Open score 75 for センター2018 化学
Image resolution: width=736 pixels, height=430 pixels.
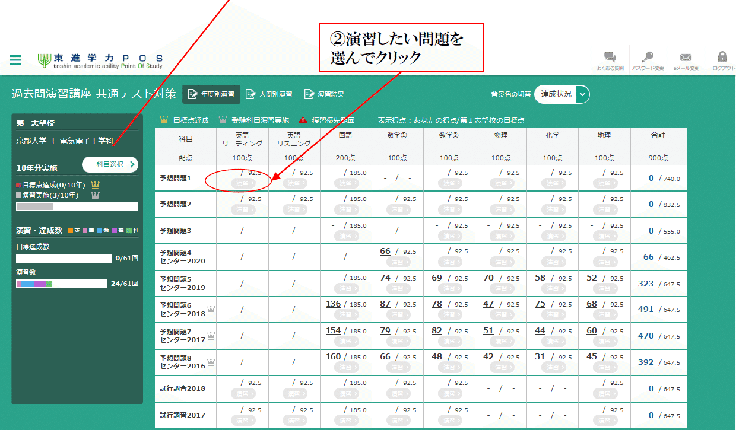(540, 304)
